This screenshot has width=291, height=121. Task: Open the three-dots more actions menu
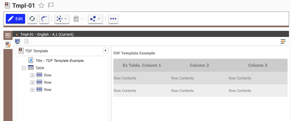click(x=113, y=19)
